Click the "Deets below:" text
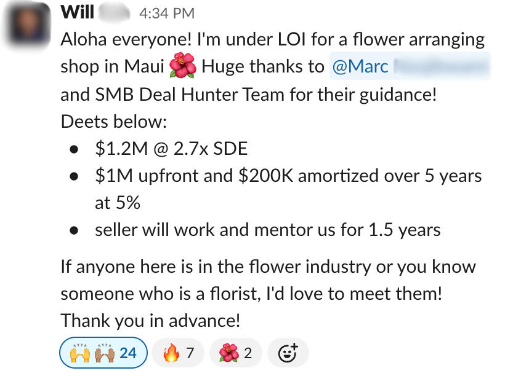The height and width of the screenshot is (376, 505). tap(114, 121)
